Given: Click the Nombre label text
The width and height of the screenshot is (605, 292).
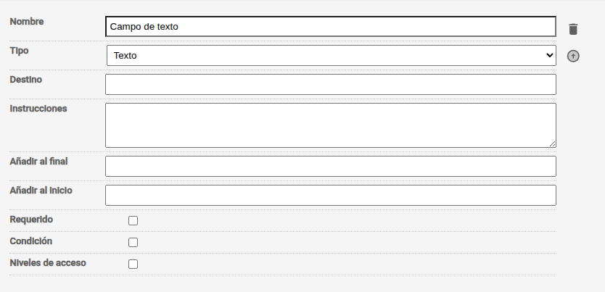Looking at the screenshot, I should tap(27, 22).
